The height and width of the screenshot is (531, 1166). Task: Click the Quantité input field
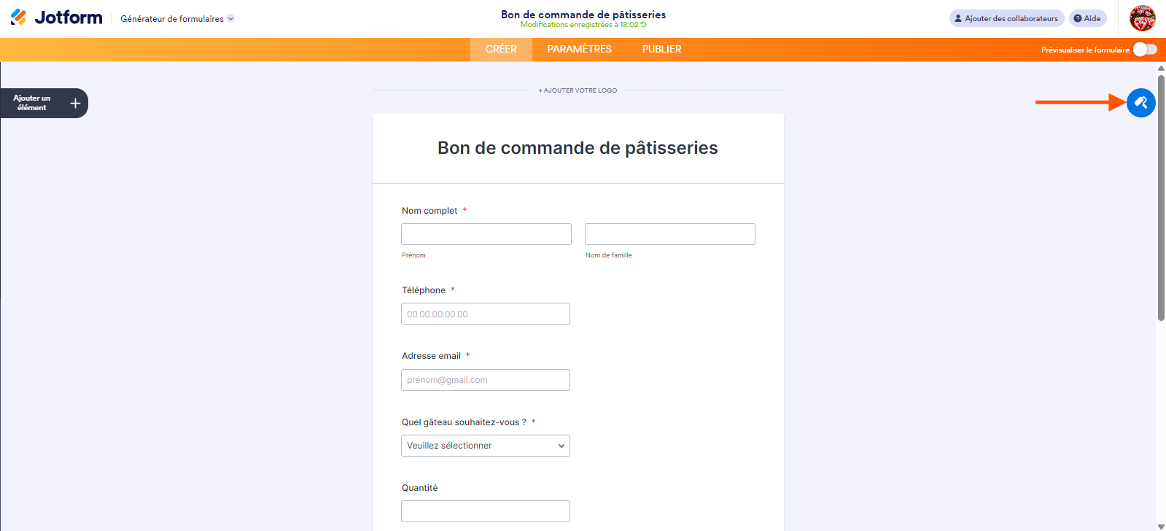point(485,511)
